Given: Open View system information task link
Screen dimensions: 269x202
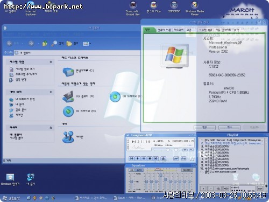Looking at the screenshot, I should (22, 69).
